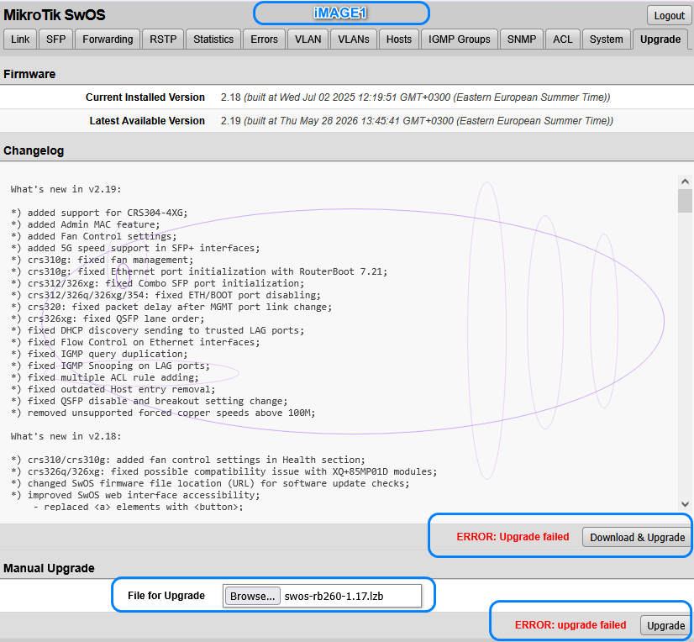Open the Link tab

[20, 39]
